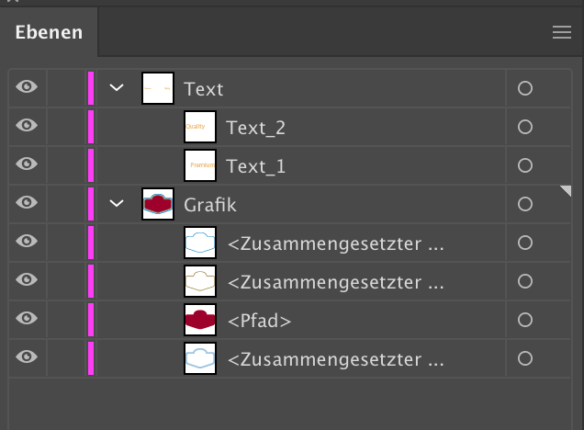Click target circle of Pfad item
Image resolution: width=584 pixels, height=430 pixels.
click(x=525, y=320)
